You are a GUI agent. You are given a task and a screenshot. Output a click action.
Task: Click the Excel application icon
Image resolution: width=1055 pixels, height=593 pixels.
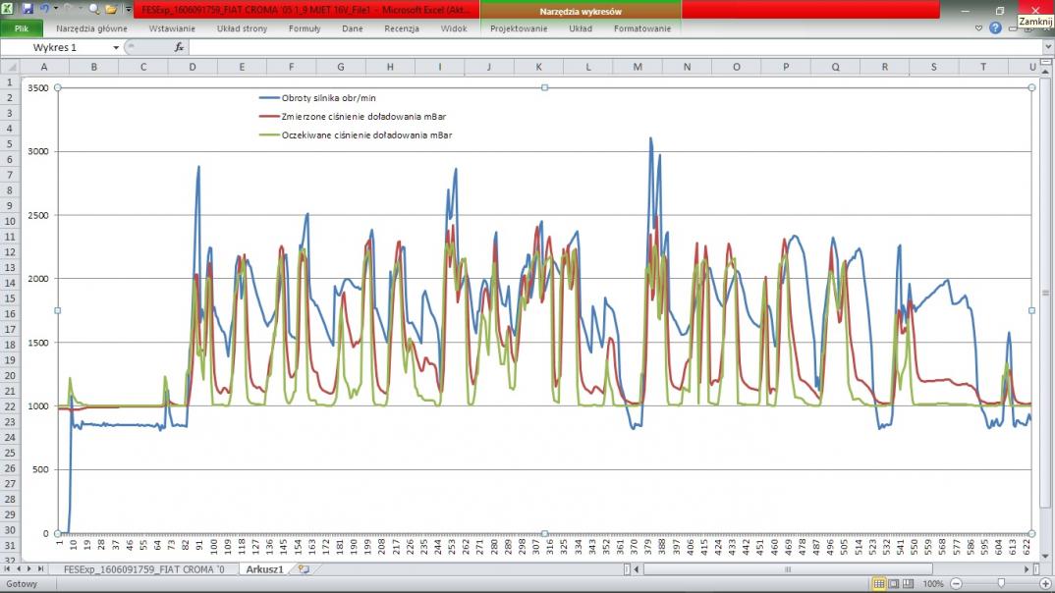point(9,10)
